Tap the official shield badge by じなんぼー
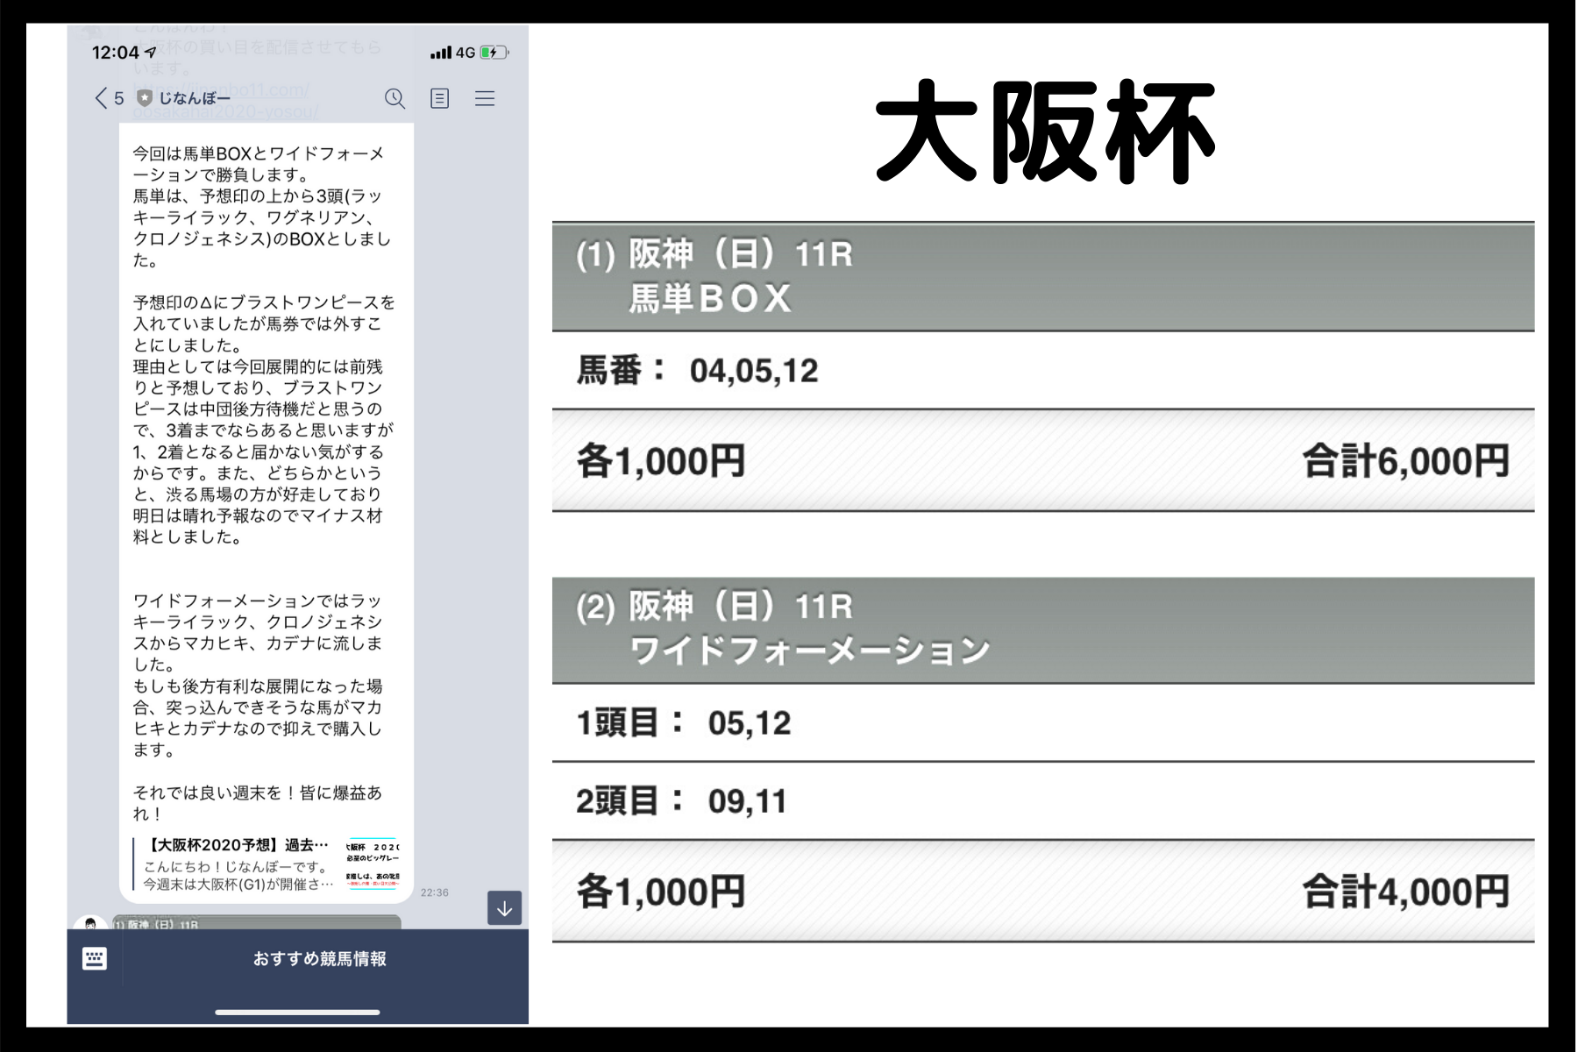 click(145, 98)
